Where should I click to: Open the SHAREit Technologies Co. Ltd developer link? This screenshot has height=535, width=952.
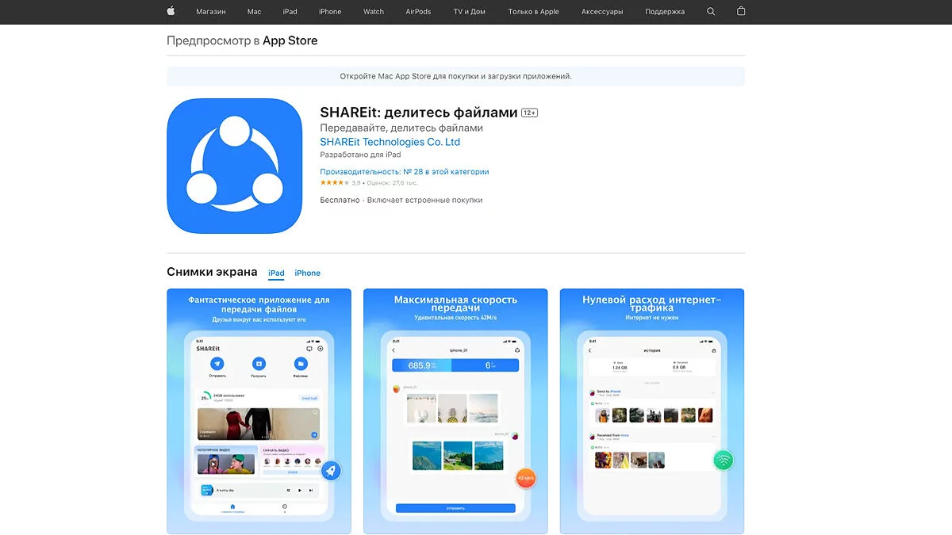pos(390,142)
